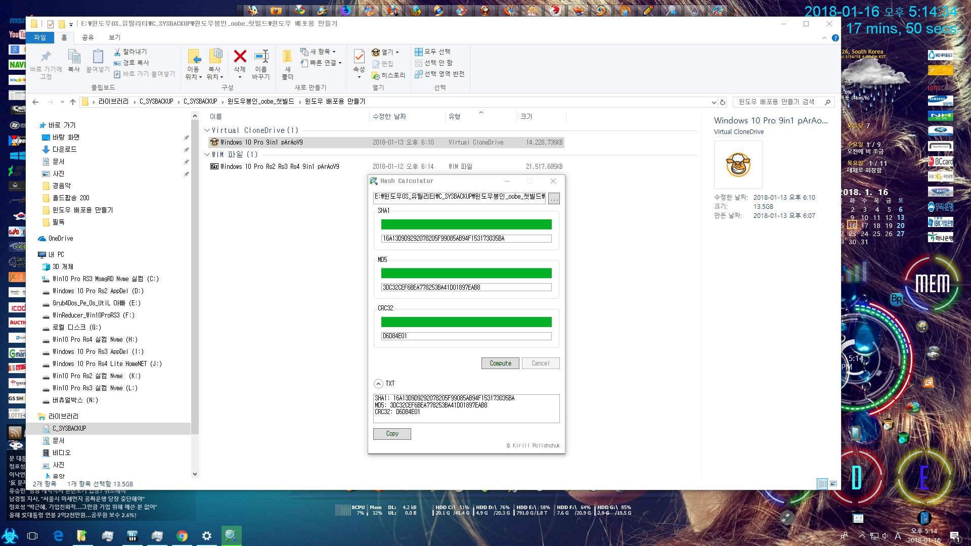The image size is (971, 546).
Task: Click the CRC32 green progress bar
Action: (x=466, y=322)
